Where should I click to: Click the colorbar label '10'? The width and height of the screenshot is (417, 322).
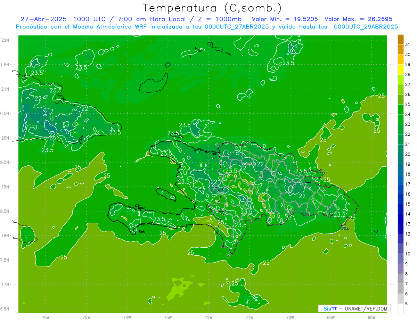pos(408,254)
